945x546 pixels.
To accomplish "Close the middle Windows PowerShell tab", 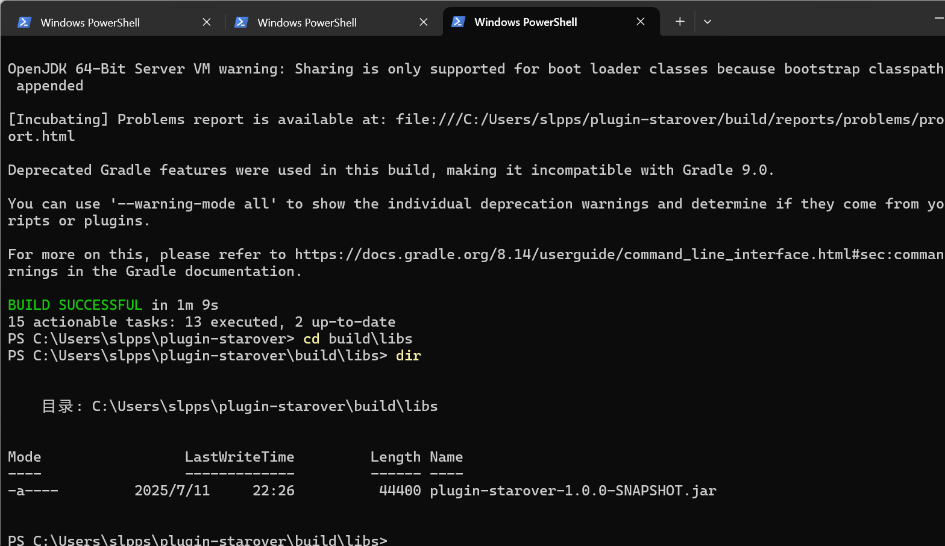I will (x=424, y=22).
